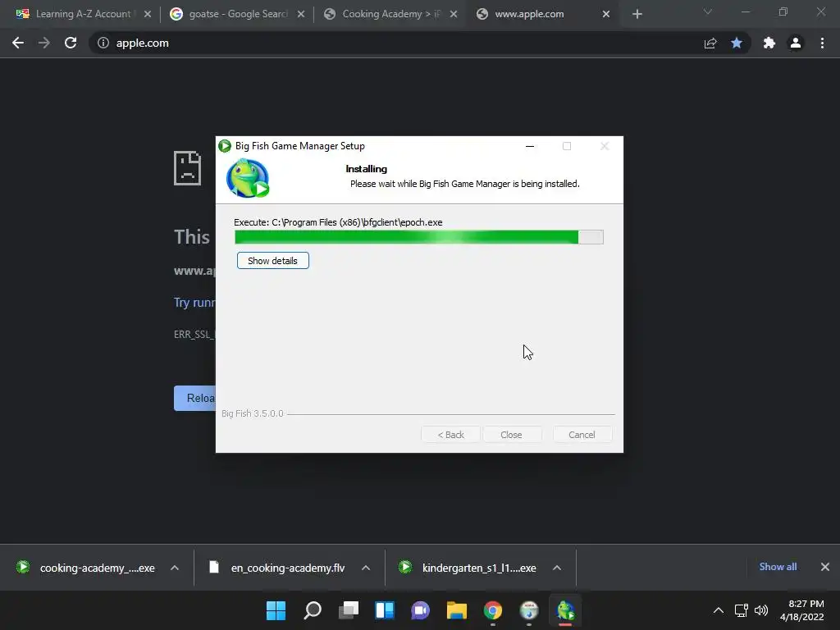Expand en_cooking-academy.flv download options
The image size is (840, 630).
coord(366,568)
